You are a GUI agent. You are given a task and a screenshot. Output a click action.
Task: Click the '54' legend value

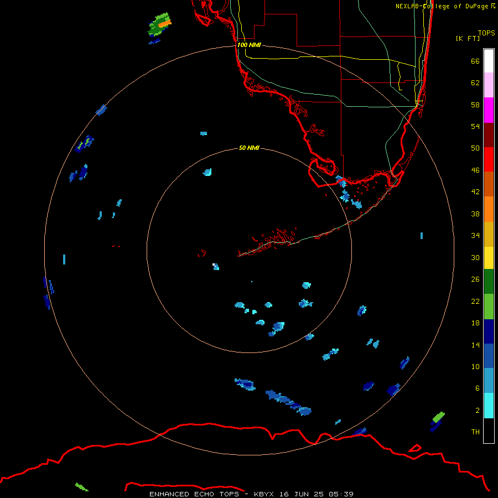point(475,126)
